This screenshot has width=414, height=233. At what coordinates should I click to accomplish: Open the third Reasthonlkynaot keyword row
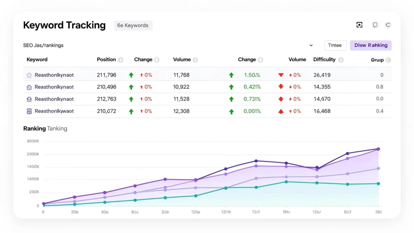point(54,99)
